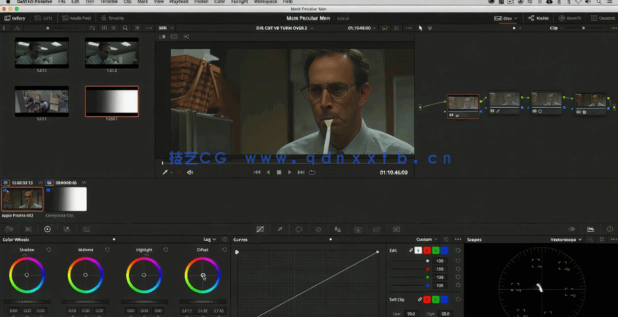Show the Clips panel
The width and height of the screenshot is (618, 317).
[505, 18]
